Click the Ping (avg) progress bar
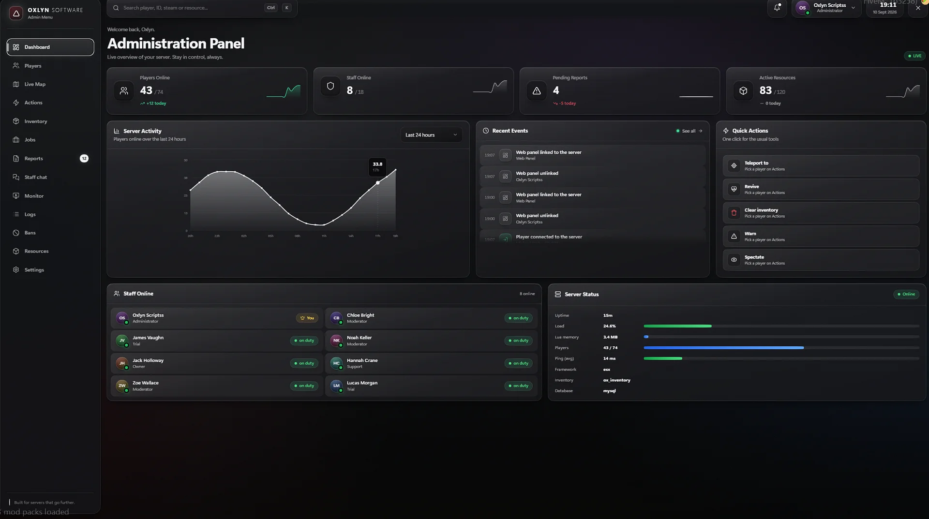This screenshot has width=929, height=519. point(781,358)
